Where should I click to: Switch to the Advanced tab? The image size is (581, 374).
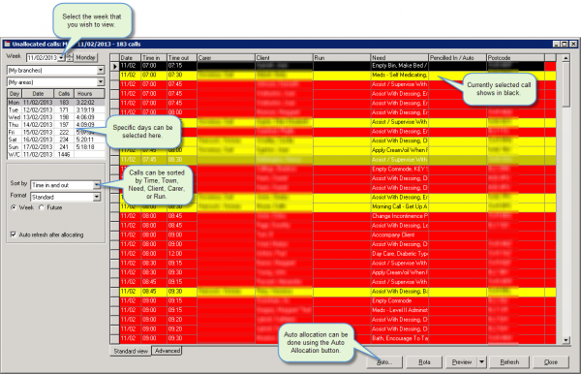click(168, 351)
